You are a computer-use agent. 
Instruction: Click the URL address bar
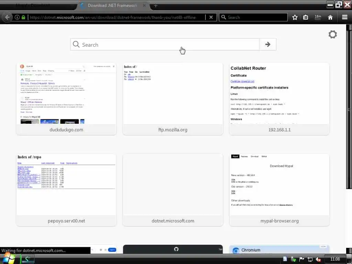coord(116,17)
